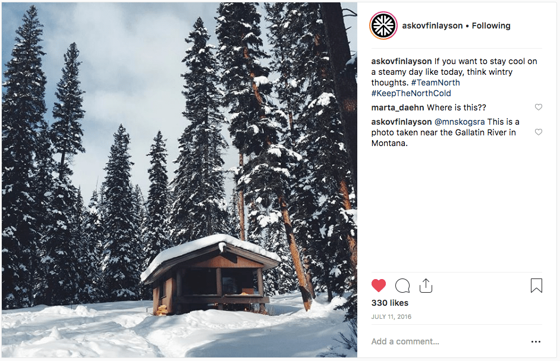View the list of 330 likes
This screenshot has height=361, width=560.
pos(389,303)
